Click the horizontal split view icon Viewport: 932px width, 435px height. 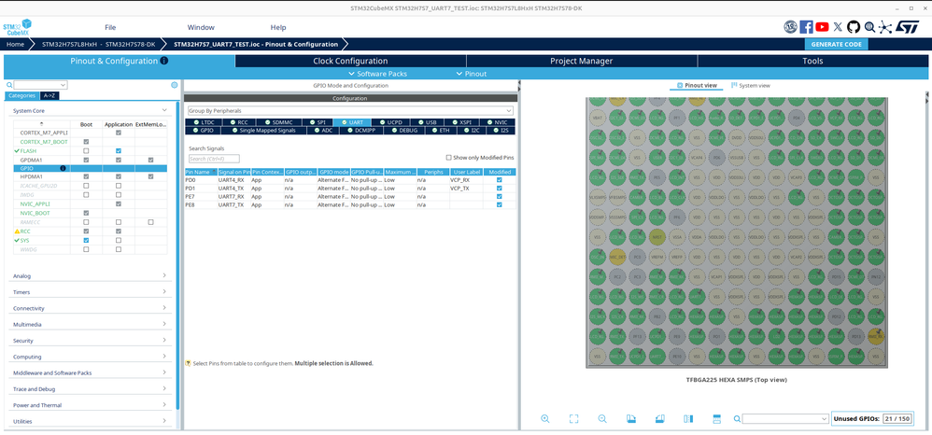click(x=716, y=418)
